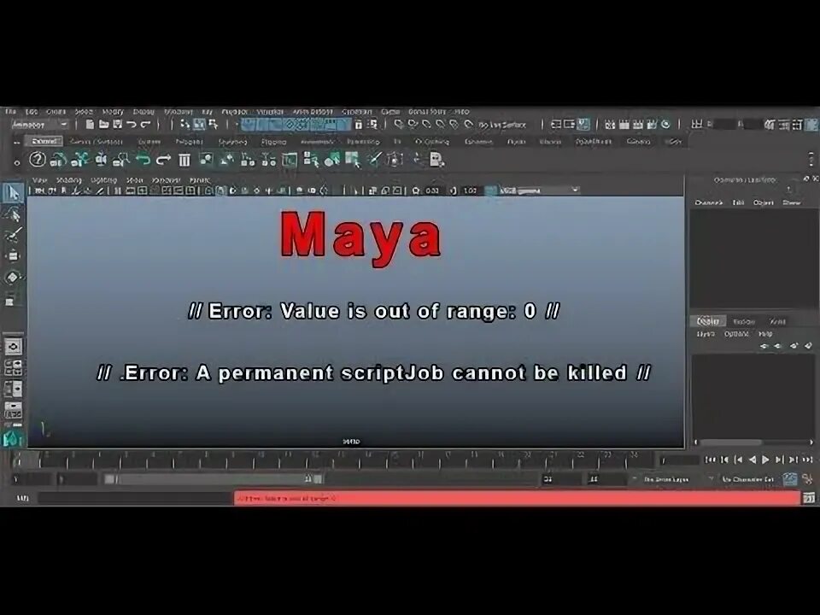Open the Channels menu in Channel Box
820x615 pixels.
709,202
